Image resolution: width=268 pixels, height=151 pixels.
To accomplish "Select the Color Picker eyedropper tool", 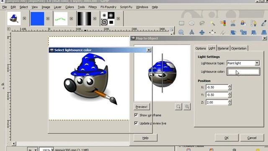I will coord(264,23).
